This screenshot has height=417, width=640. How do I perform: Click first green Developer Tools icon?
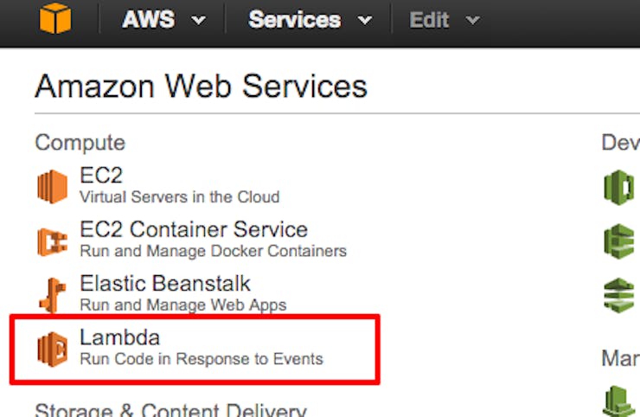[x=618, y=187]
